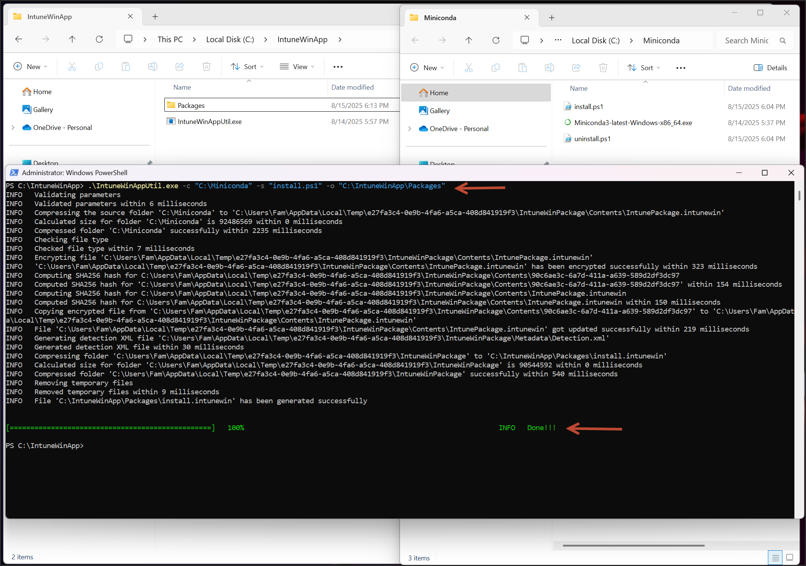806x566 pixels.
Task: Click the Paste icon in Miniconda toolbar
Action: pos(523,68)
